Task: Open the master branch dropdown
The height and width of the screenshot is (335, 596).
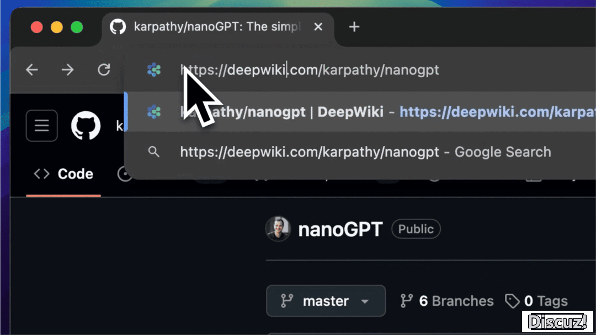Action: (x=326, y=301)
